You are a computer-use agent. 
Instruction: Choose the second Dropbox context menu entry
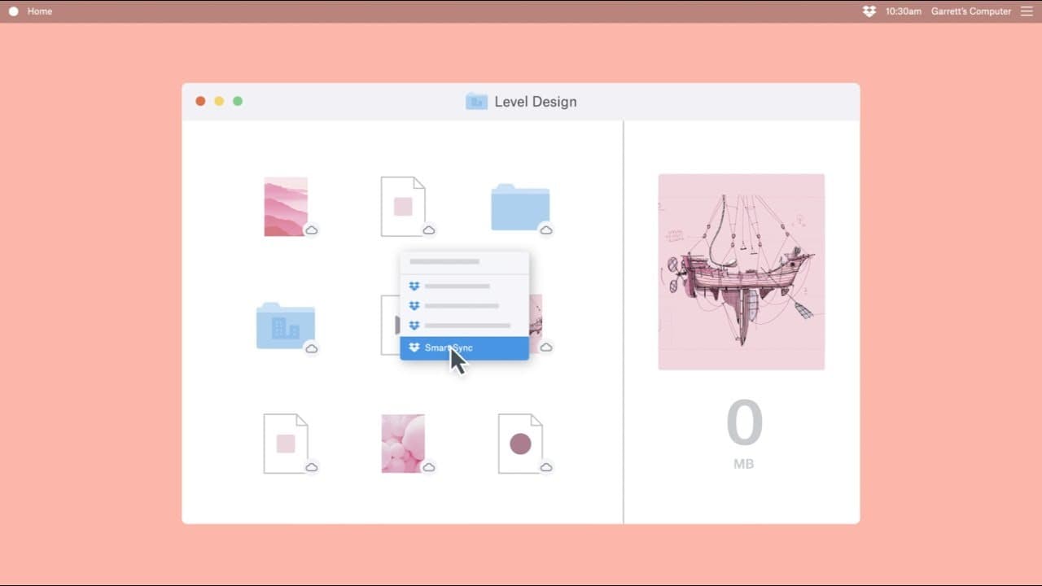click(x=464, y=306)
